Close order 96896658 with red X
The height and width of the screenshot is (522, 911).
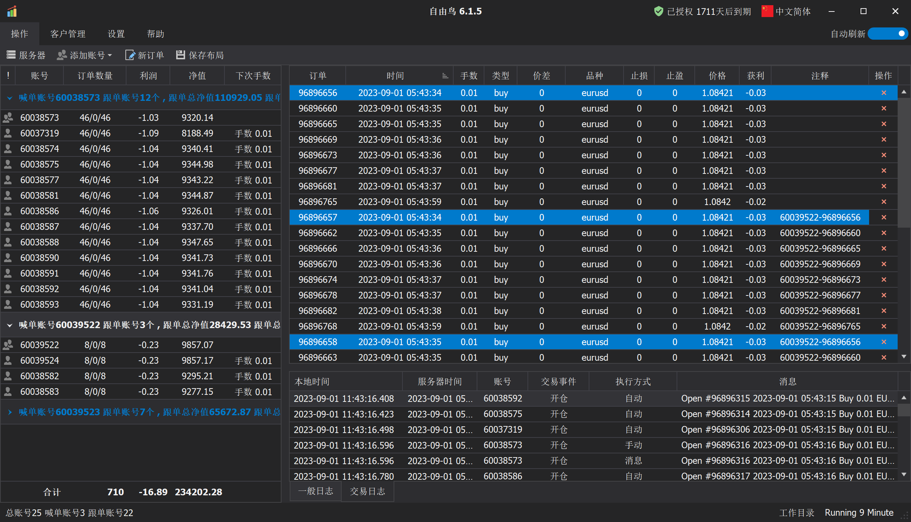884,342
